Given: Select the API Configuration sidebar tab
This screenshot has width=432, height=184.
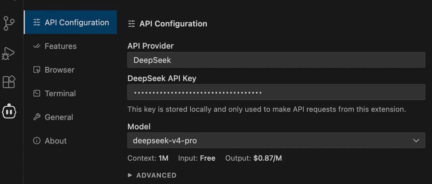Looking at the screenshot, I should (71, 22).
